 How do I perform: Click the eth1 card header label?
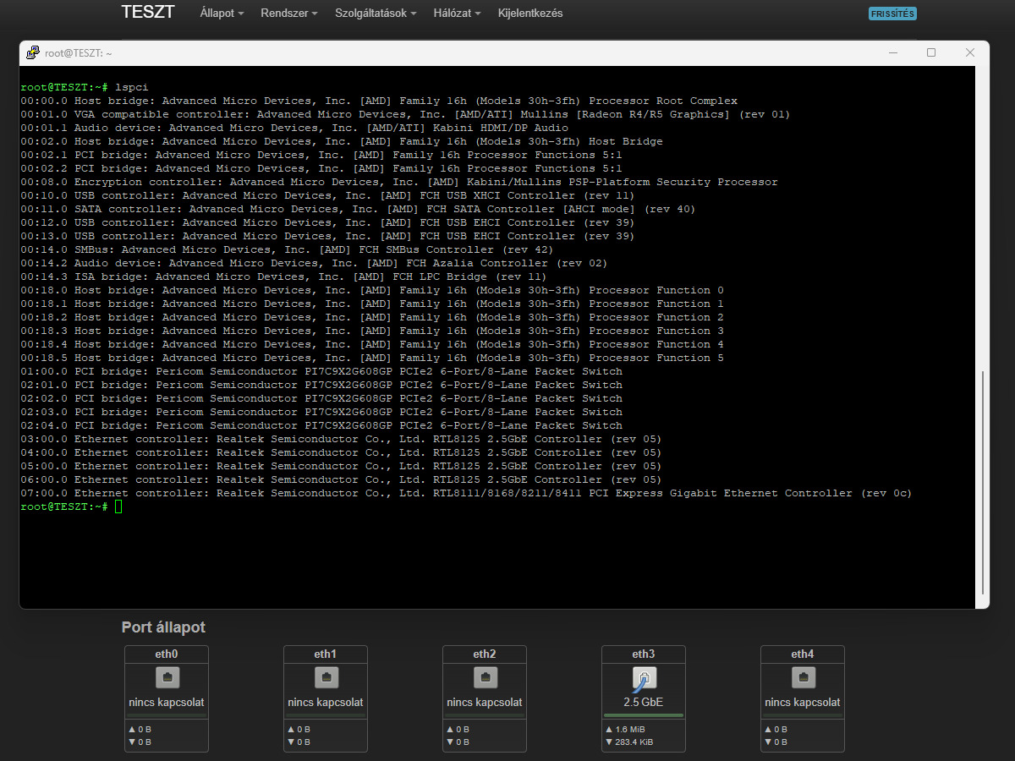[x=326, y=654]
